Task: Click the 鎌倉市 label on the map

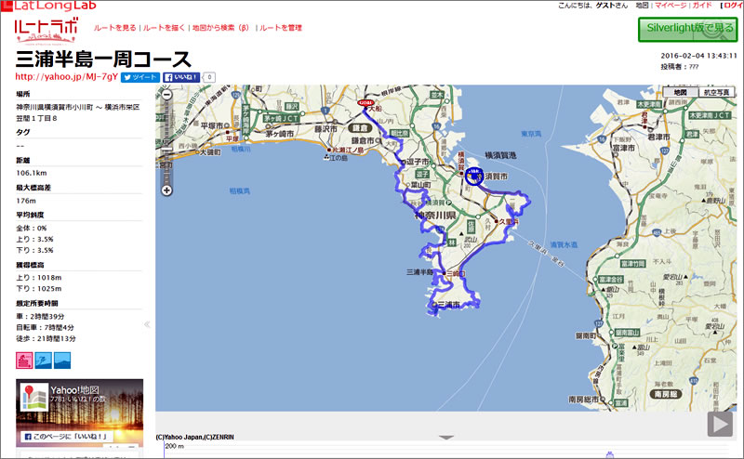Action: click(x=363, y=140)
